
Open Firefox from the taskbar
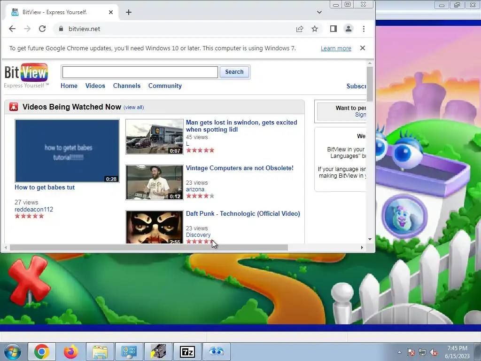point(70,352)
